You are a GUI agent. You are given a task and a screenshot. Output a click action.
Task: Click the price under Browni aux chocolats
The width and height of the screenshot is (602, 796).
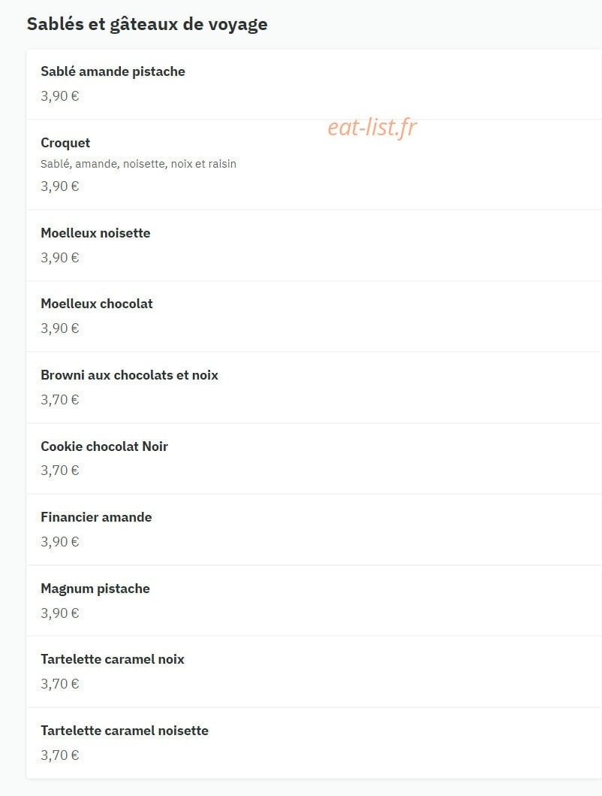click(x=60, y=400)
